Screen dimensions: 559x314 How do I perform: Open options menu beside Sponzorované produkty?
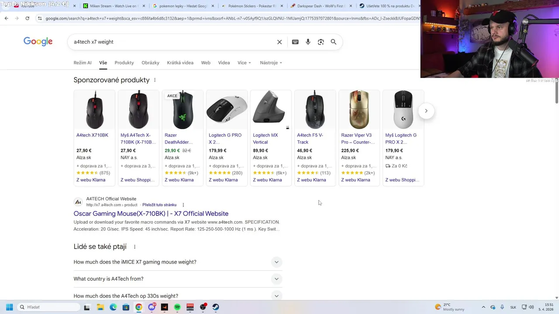click(x=155, y=80)
